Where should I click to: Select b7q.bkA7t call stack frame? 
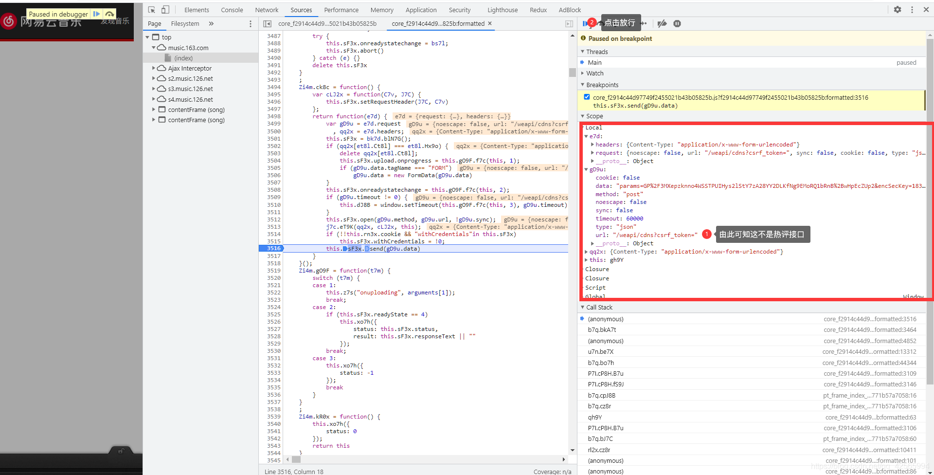point(752,329)
